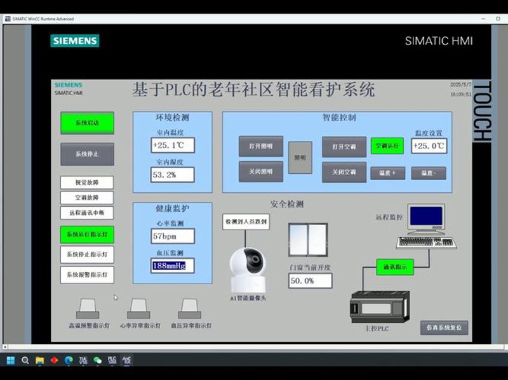Click the gray 照明 status indicator
This screenshot has width=508, height=380.
[x=300, y=157]
